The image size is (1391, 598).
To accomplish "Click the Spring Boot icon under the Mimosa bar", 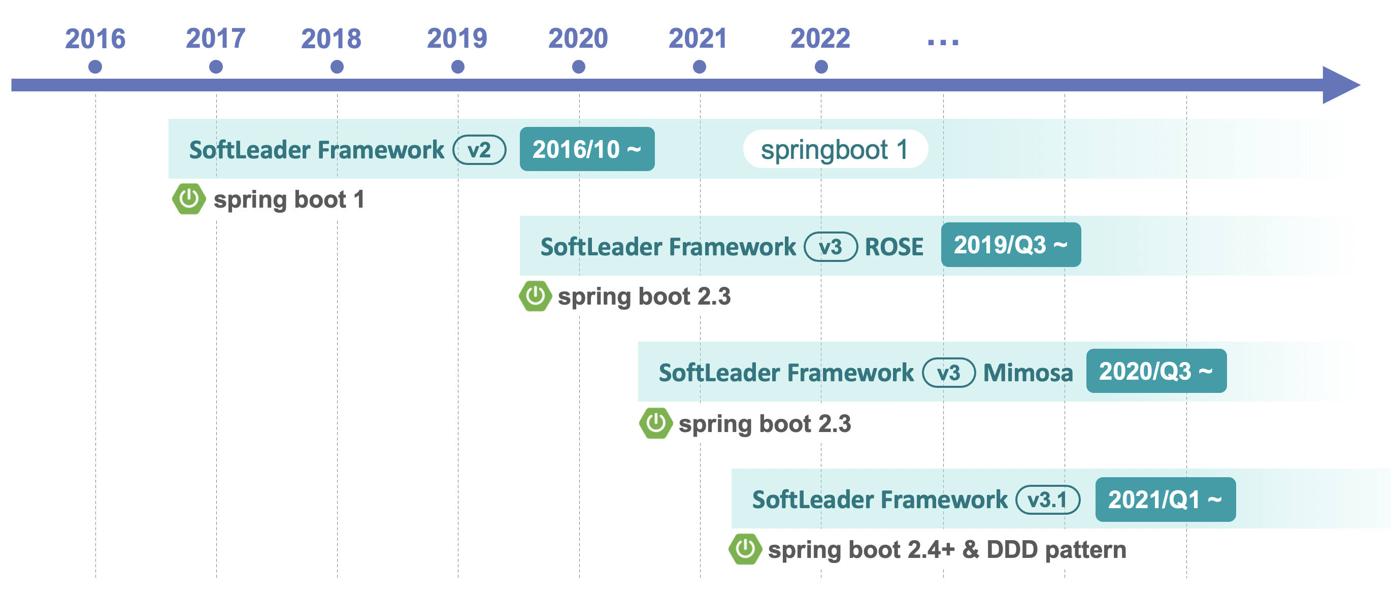I will [x=655, y=423].
